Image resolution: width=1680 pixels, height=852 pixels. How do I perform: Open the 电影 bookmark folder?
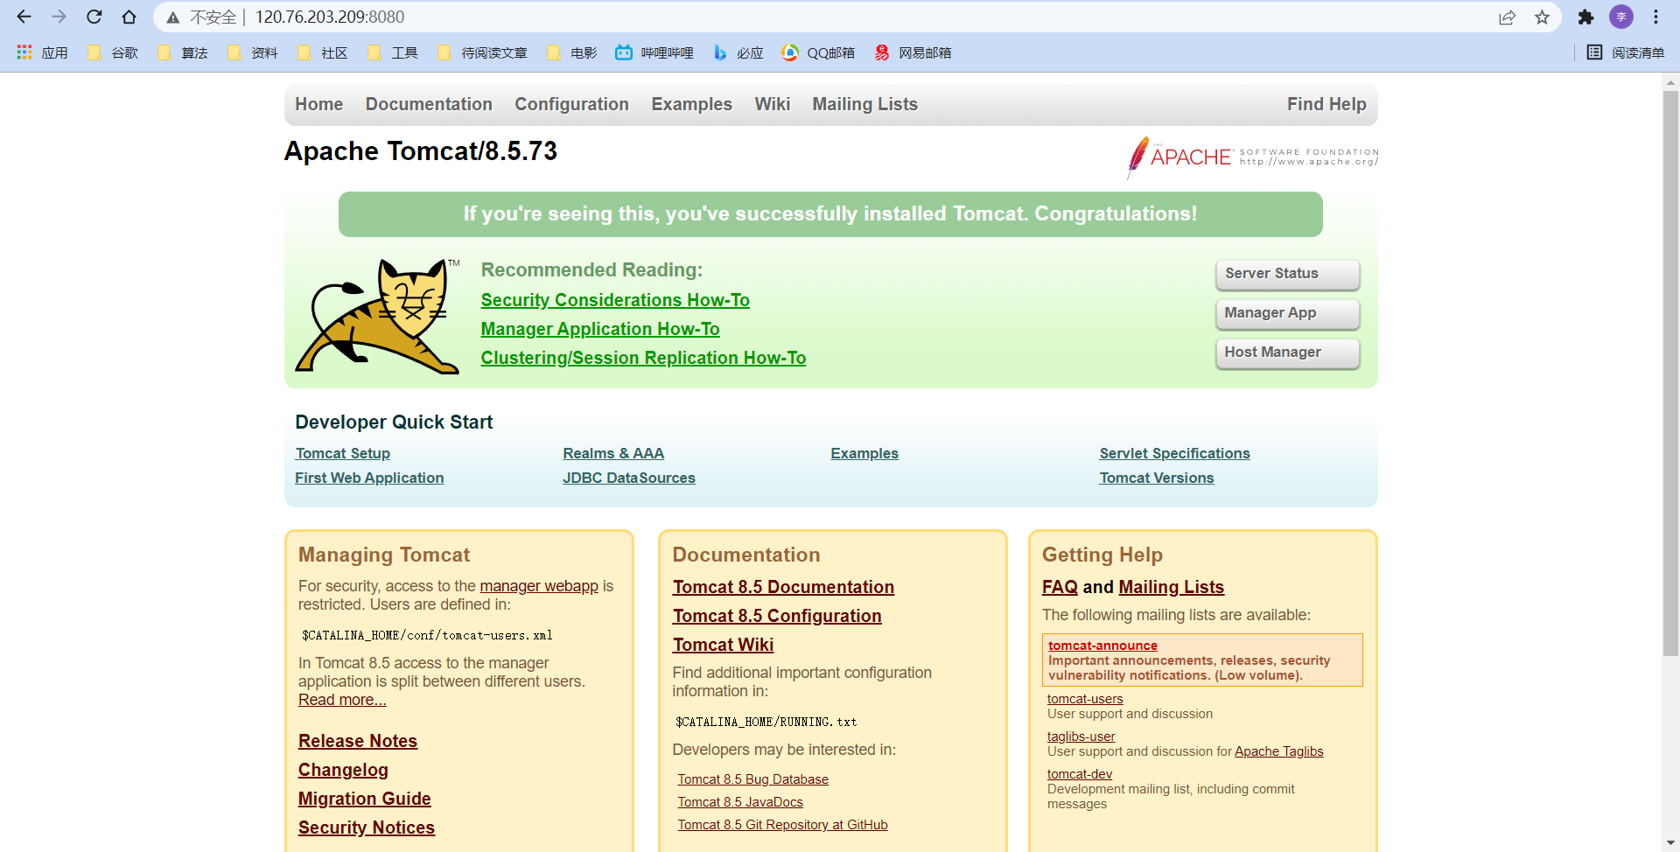click(572, 52)
